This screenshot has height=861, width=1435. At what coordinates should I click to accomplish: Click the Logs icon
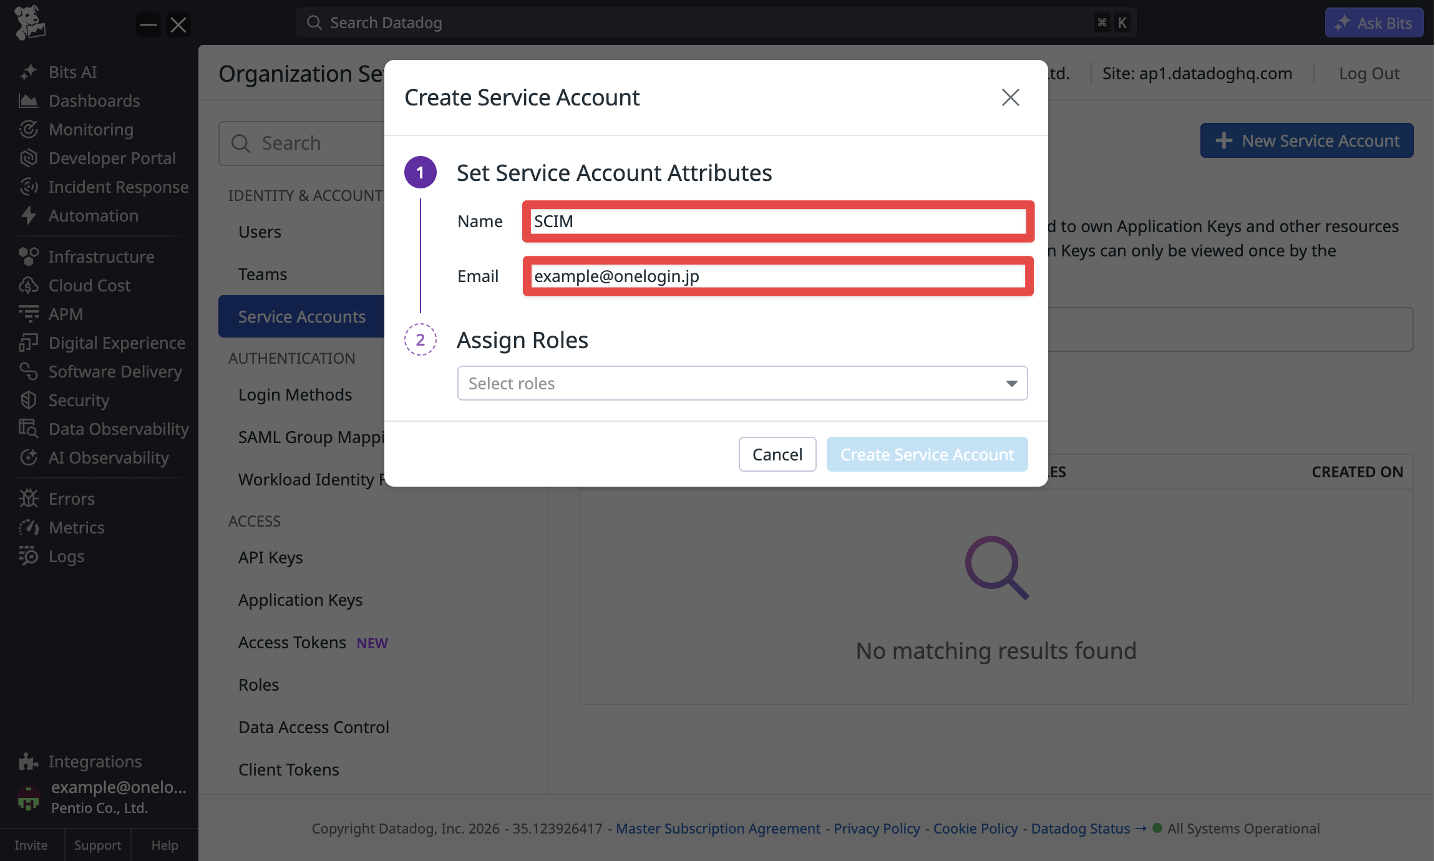tap(28, 556)
